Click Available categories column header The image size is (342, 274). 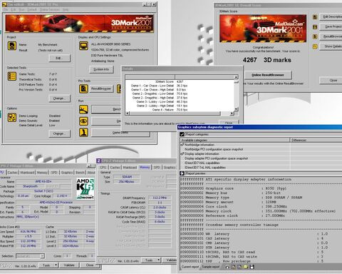[235, 140]
